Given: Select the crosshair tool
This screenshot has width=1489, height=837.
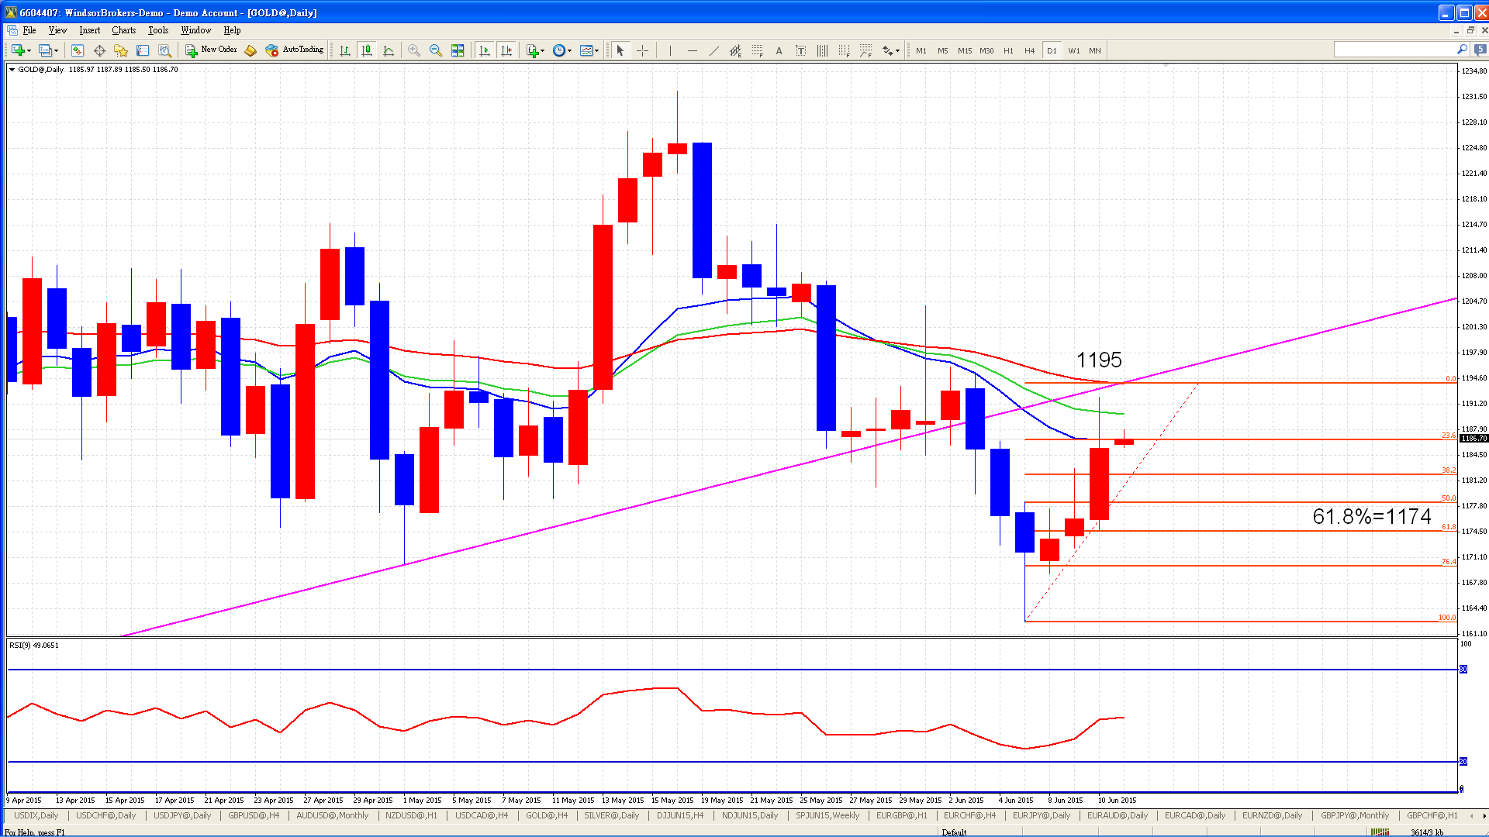Looking at the screenshot, I should coord(642,50).
